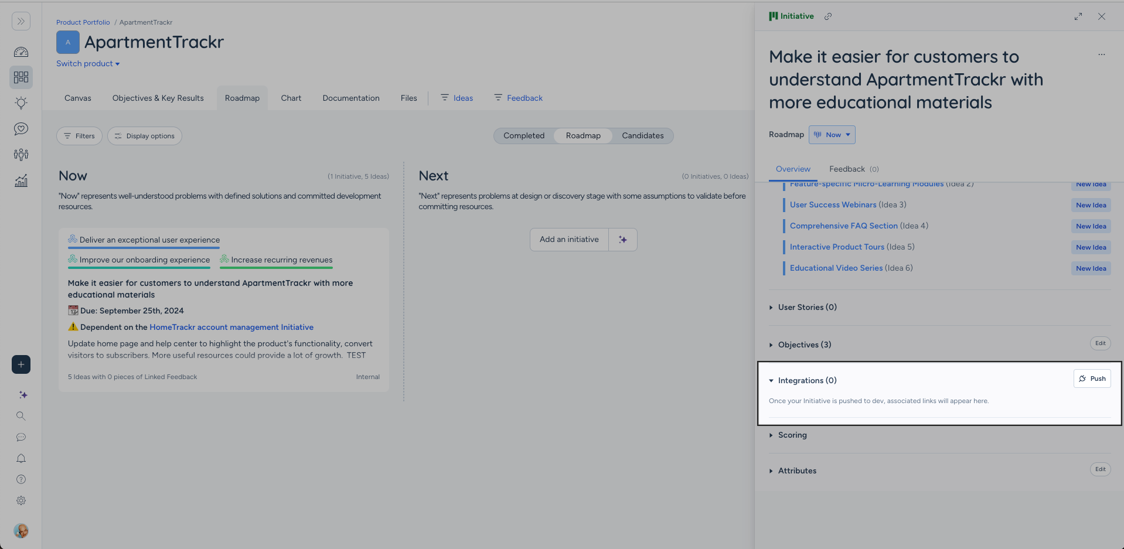Expand initiative panel to full screen
The width and height of the screenshot is (1124, 549).
pos(1078,16)
